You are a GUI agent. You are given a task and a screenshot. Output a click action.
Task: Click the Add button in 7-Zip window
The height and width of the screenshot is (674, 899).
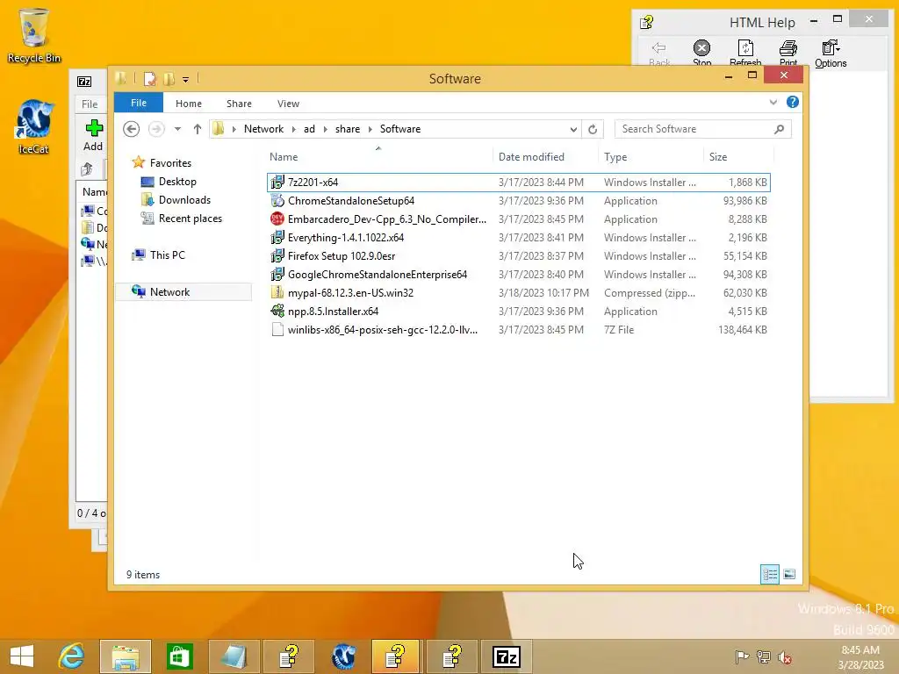pos(93,135)
